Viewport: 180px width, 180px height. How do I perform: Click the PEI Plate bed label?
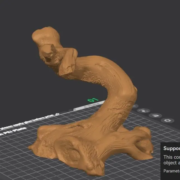tap(13, 131)
